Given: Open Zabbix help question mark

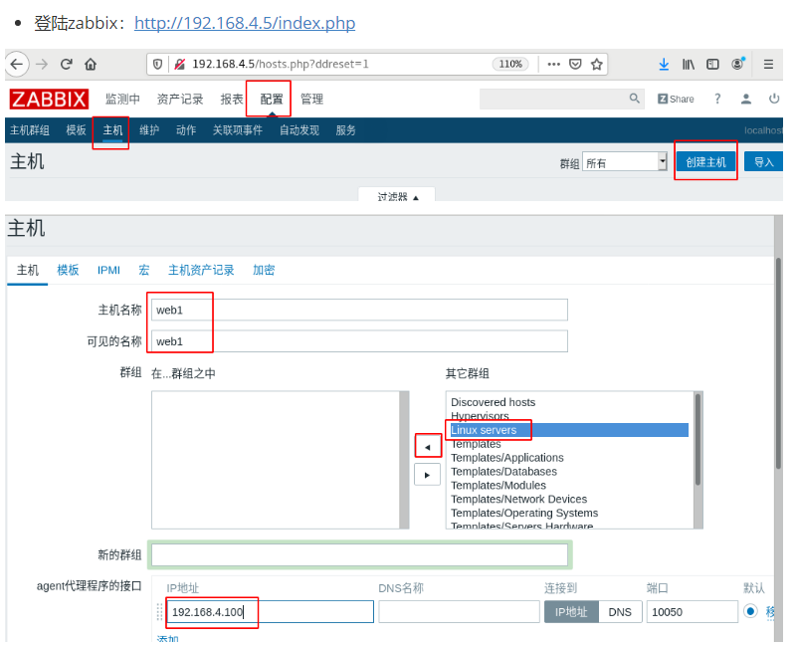Looking at the screenshot, I should coord(717,99).
